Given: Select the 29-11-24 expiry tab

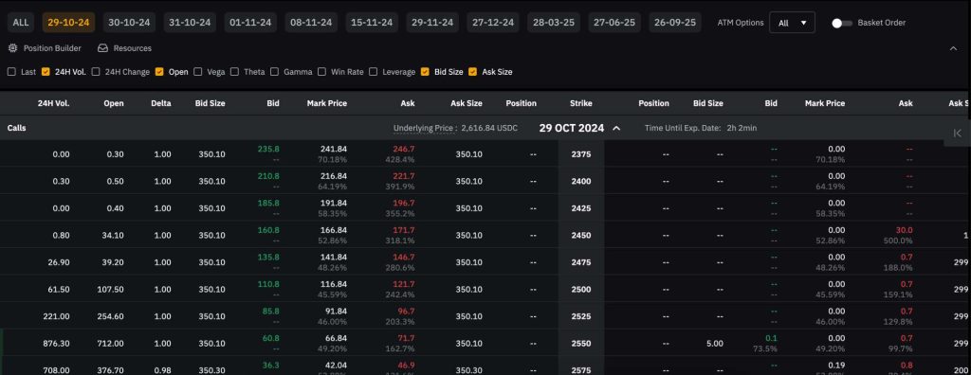Looking at the screenshot, I should 432,23.
